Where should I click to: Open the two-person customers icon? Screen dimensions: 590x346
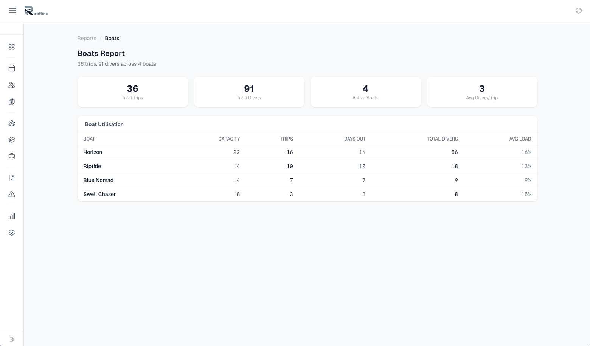(12, 85)
